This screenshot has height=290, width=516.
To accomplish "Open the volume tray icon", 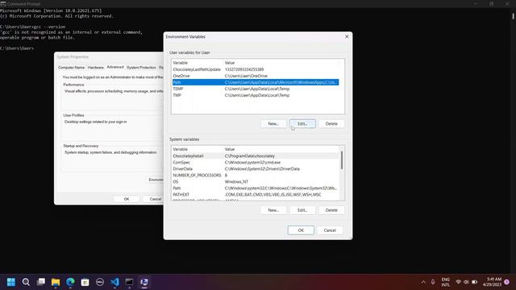I will [466, 282].
